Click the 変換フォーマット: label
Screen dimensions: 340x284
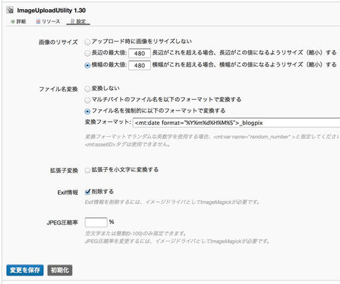click(108, 122)
